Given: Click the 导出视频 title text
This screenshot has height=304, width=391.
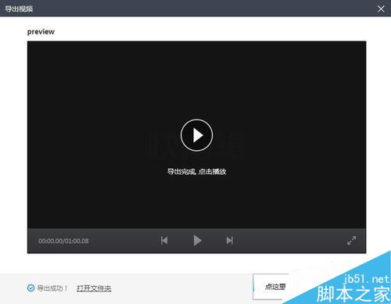Looking at the screenshot, I should pyautogui.click(x=19, y=9).
